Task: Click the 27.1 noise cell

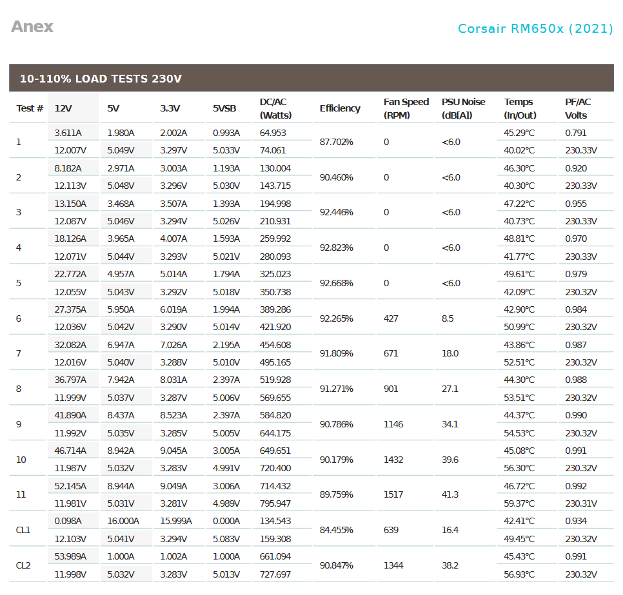Action: [450, 389]
